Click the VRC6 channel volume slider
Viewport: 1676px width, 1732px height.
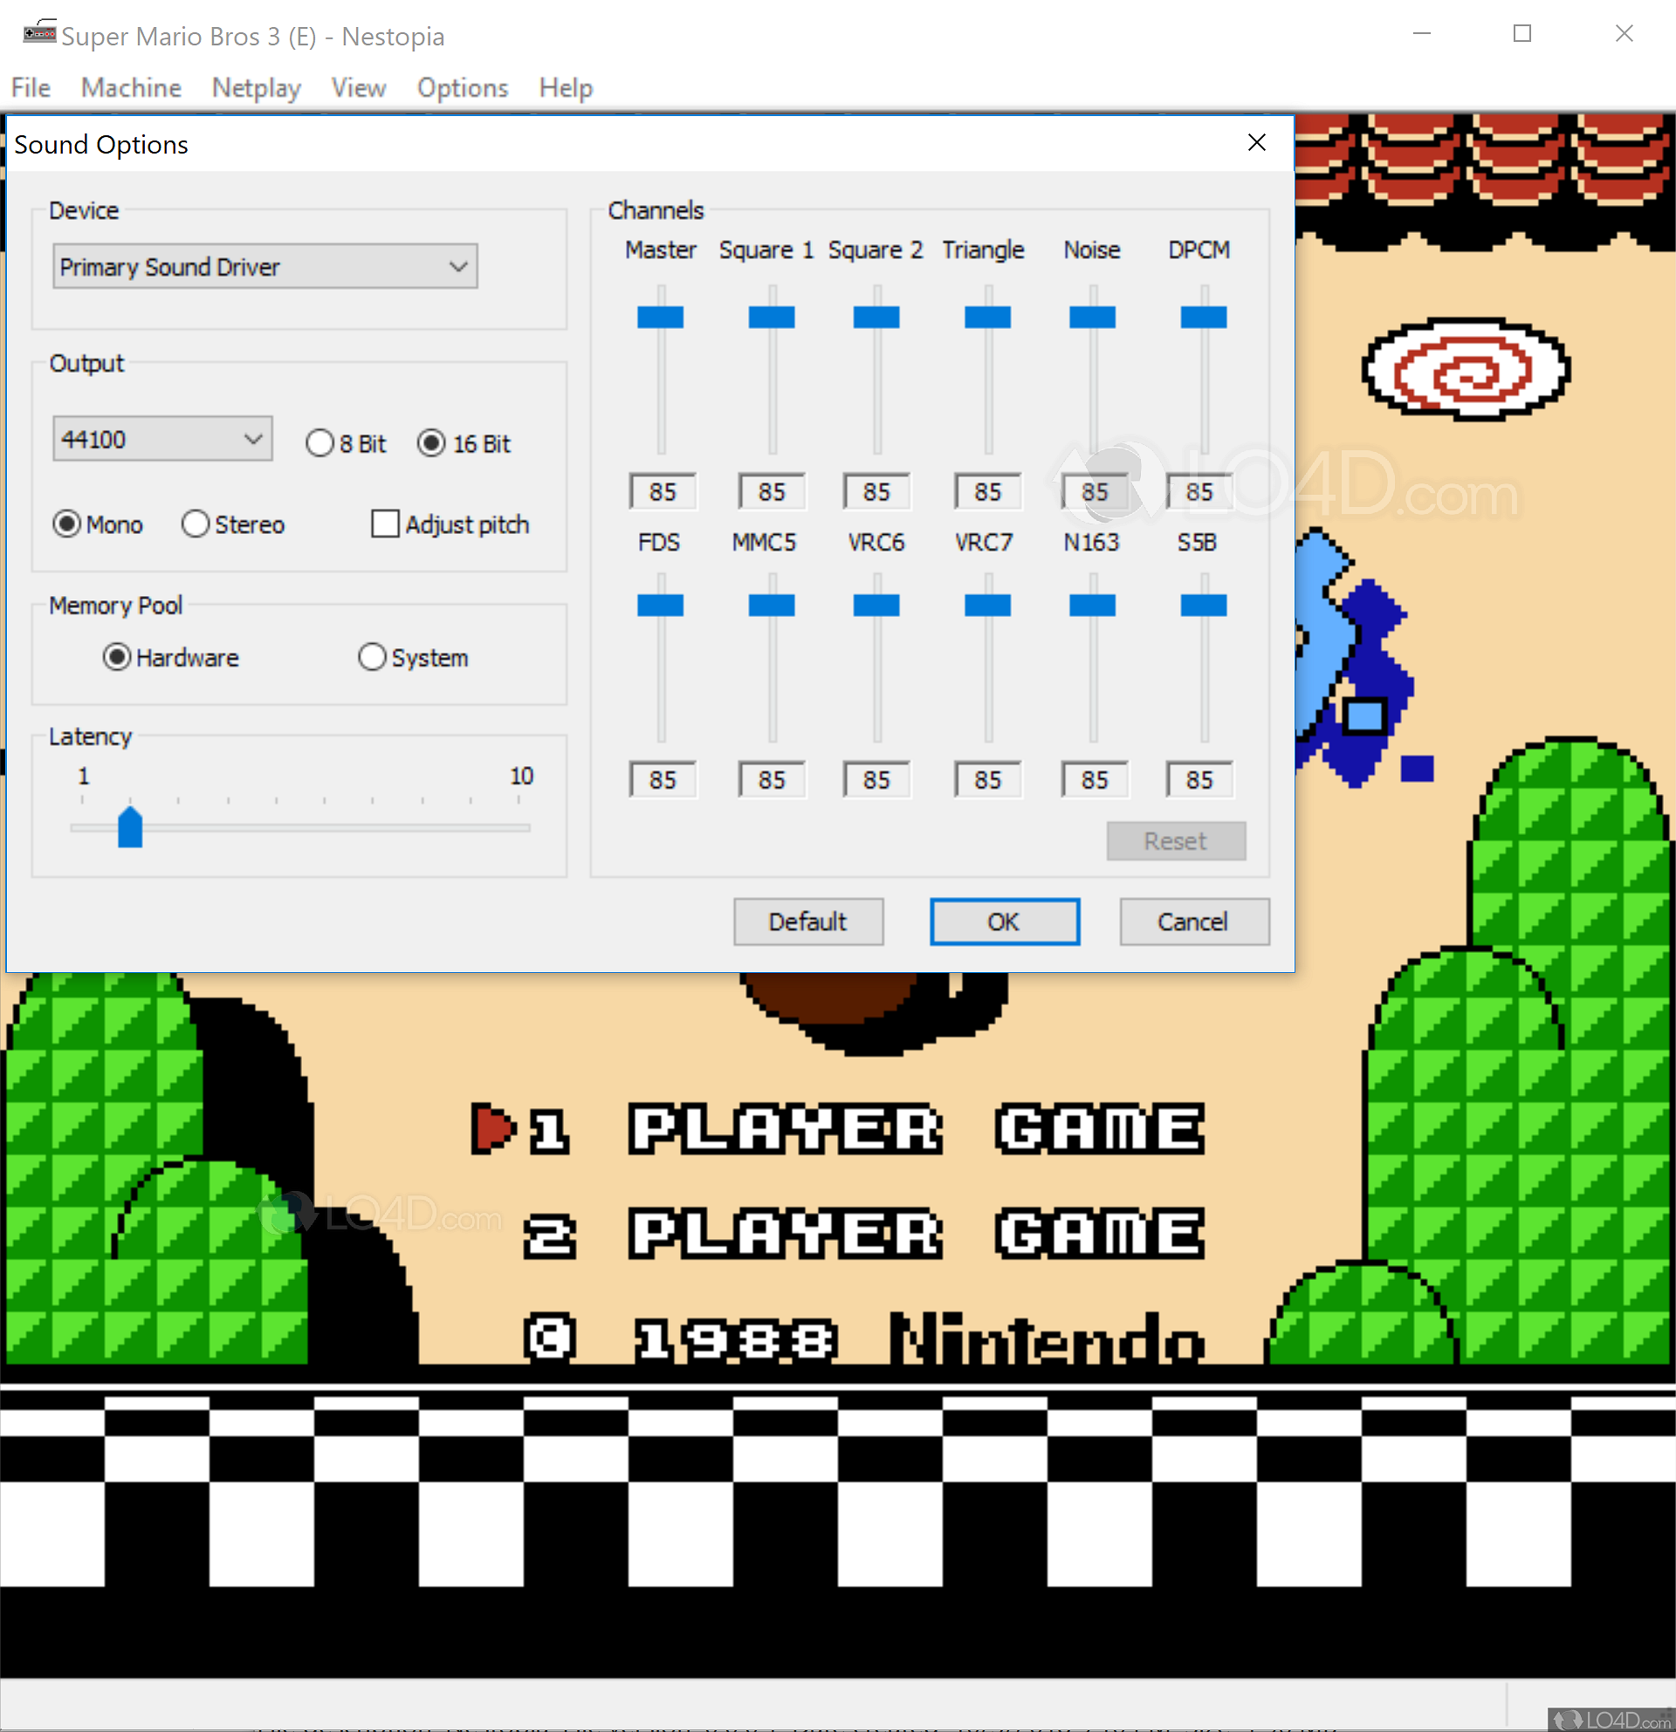pyautogui.click(x=876, y=606)
